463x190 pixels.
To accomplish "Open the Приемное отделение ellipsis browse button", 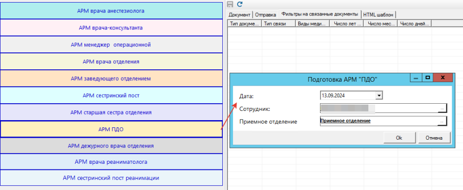I will click(x=442, y=121).
